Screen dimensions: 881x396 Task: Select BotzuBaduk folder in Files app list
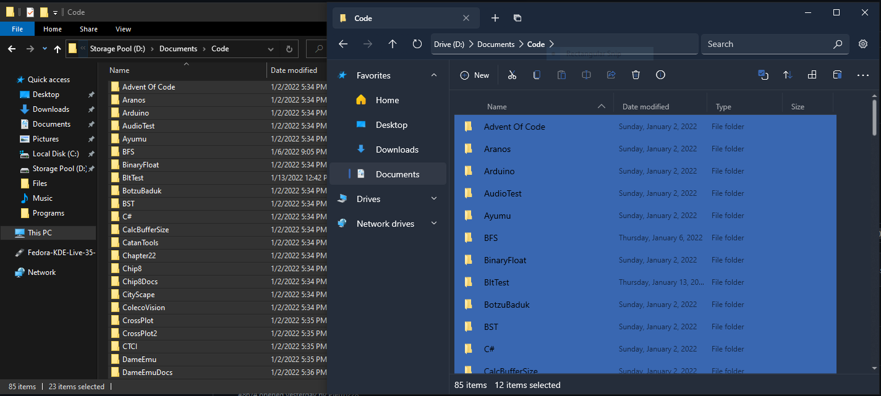645,305
